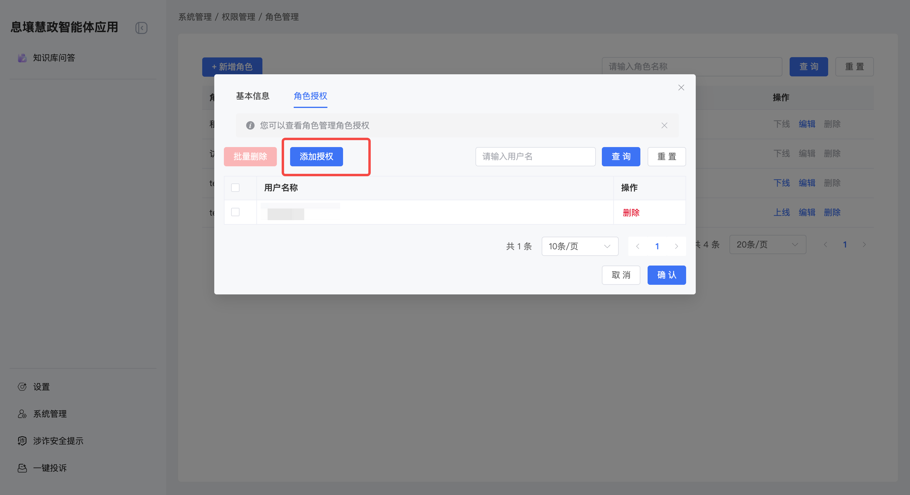Click the 涉诈安全提示 shield icon
Viewport: 910px width, 495px height.
point(22,441)
